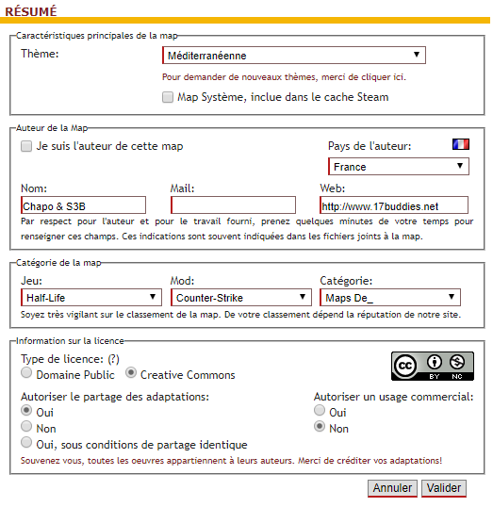This screenshot has width=493, height=507.
Task: Click the Valider button
Action: (x=444, y=488)
